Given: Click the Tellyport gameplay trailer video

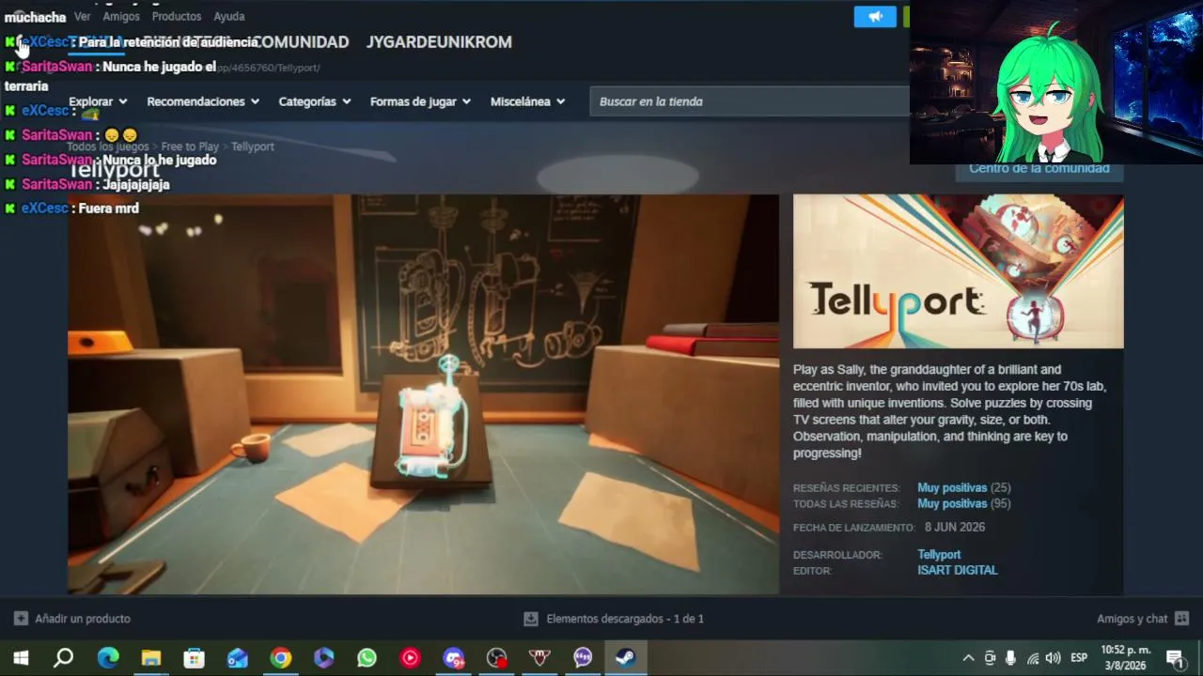Looking at the screenshot, I should click(423, 394).
